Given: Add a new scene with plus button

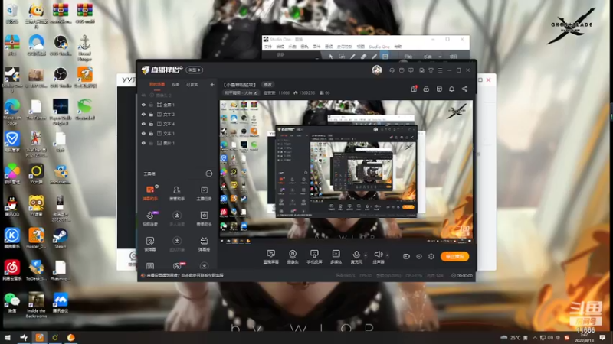Looking at the screenshot, I should coord(212,84).
